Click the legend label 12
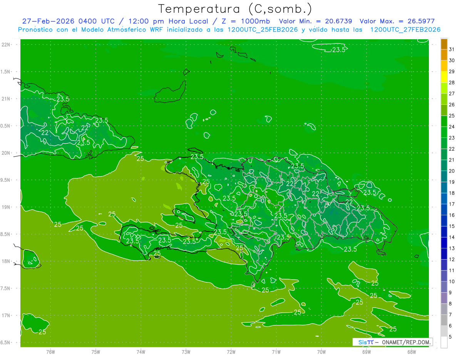 [452, 260]
